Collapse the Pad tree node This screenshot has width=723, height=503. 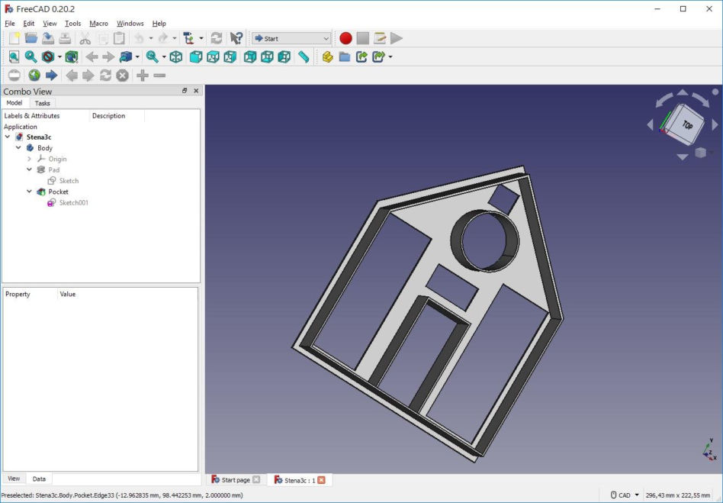pos(30,169)
